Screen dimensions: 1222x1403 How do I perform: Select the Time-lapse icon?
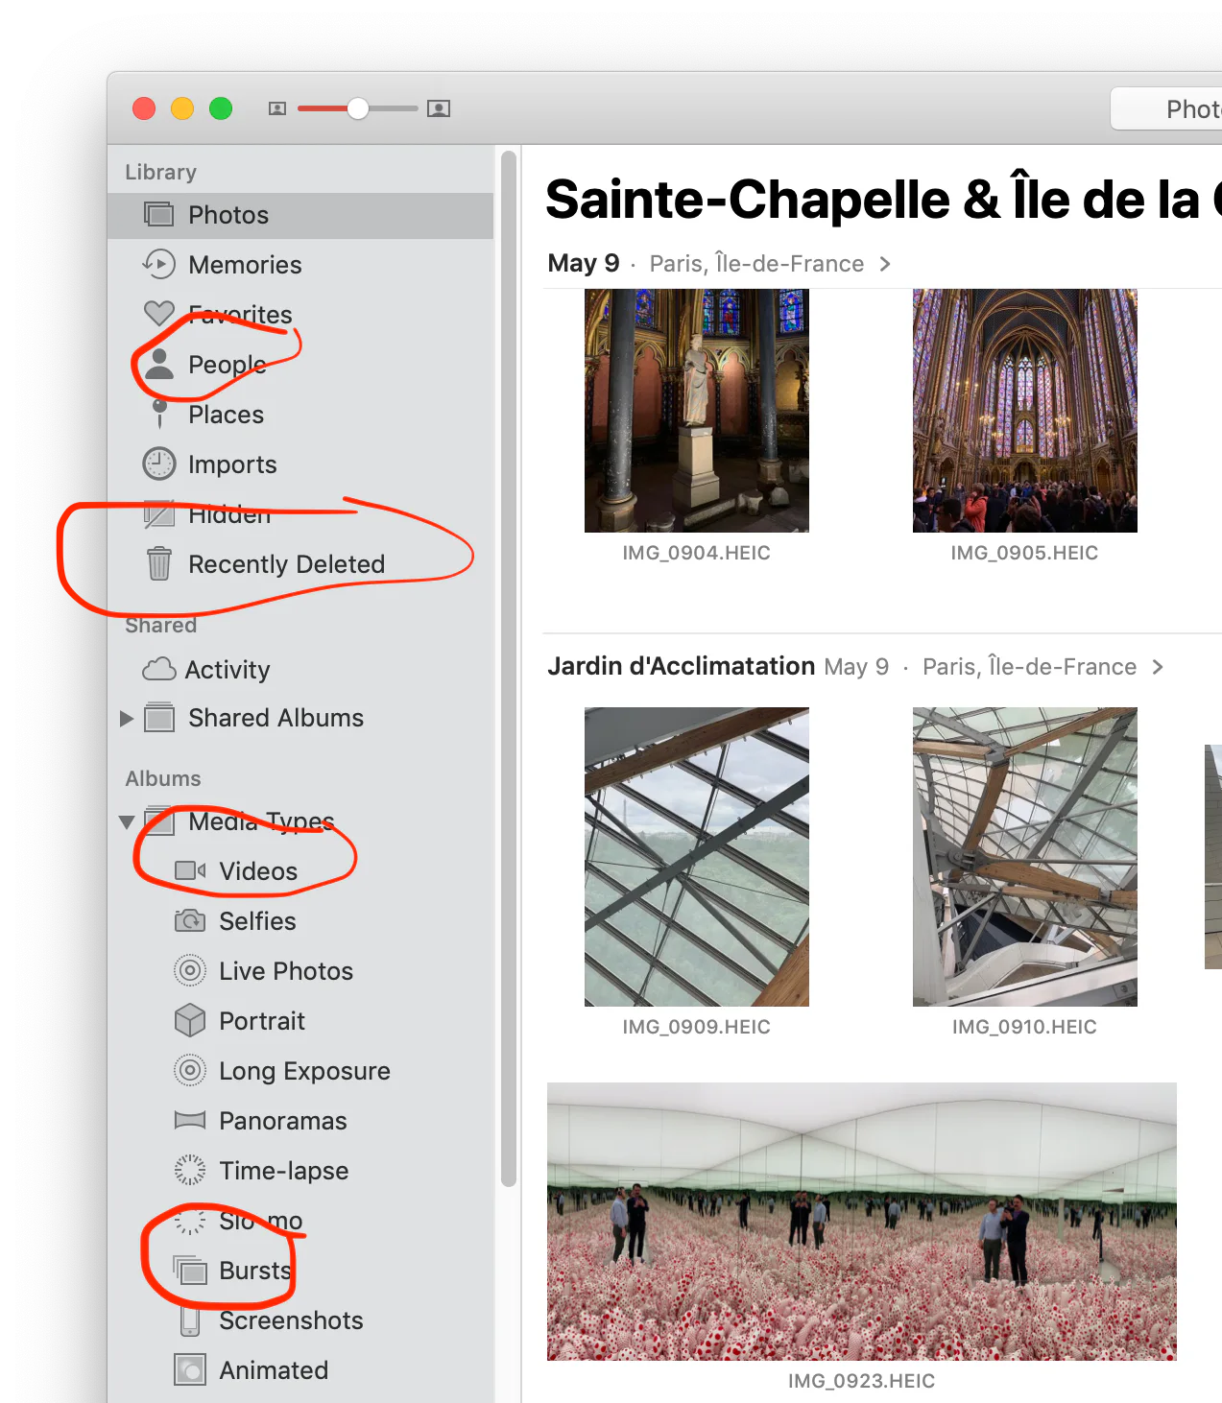click(190, 1170)
